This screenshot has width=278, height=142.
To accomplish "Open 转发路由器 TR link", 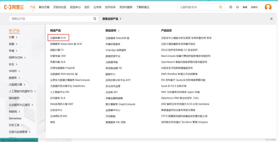I will [114, 68].
